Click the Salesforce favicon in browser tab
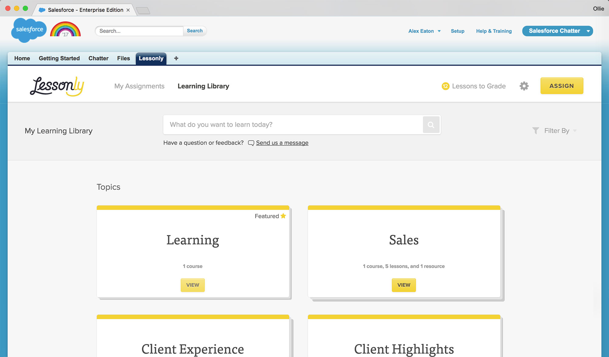This screenshot has height=357, width=609. (x=42, y=10)
